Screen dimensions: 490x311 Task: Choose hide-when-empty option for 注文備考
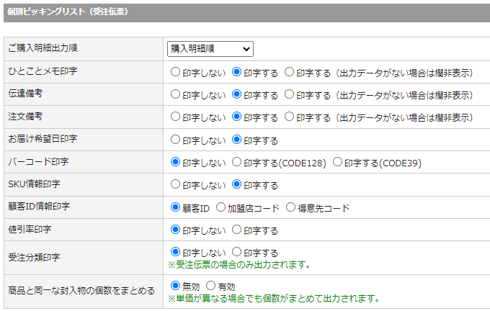click(289, 117)
